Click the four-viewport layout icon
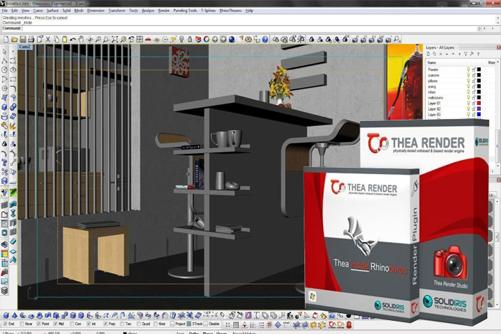501x334 pixels. pyautogui.click(x=140, y=39)
